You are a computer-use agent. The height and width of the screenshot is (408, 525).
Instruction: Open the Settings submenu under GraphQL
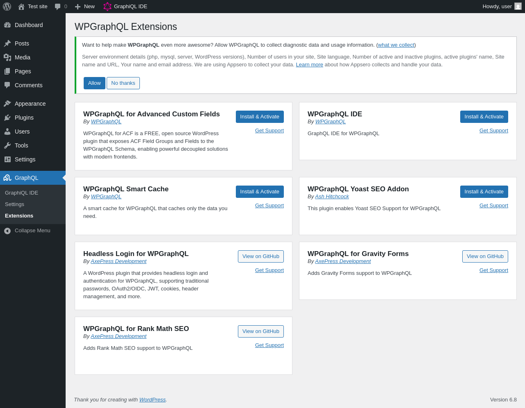(x=14, y=204)
